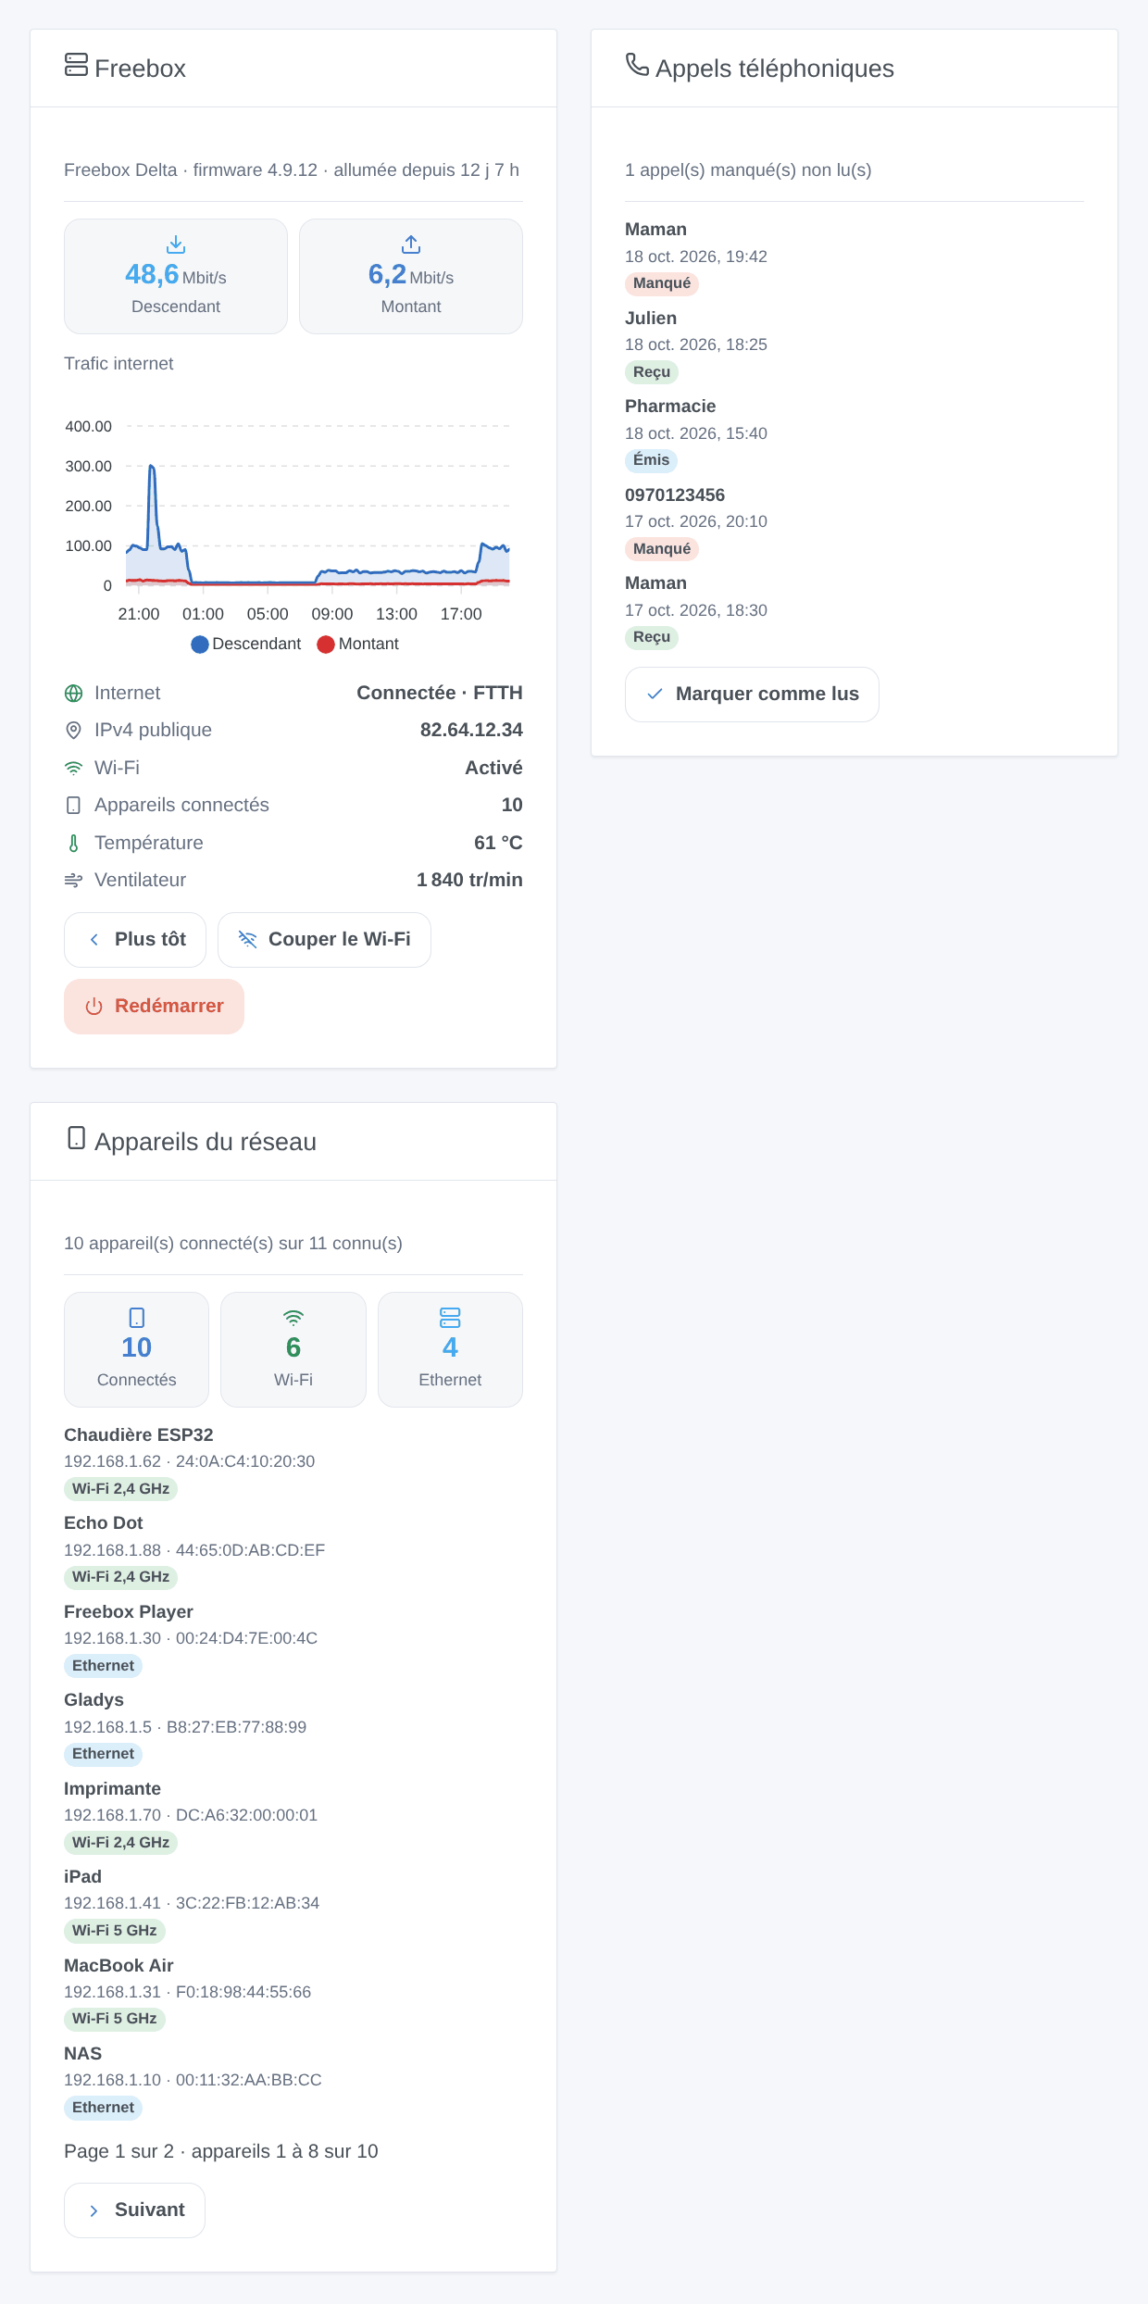Click the Page 1 sur 2 pagination text
Image resolution: width=1148 pixels, height=2304 pixels.
coord(221,2152)
